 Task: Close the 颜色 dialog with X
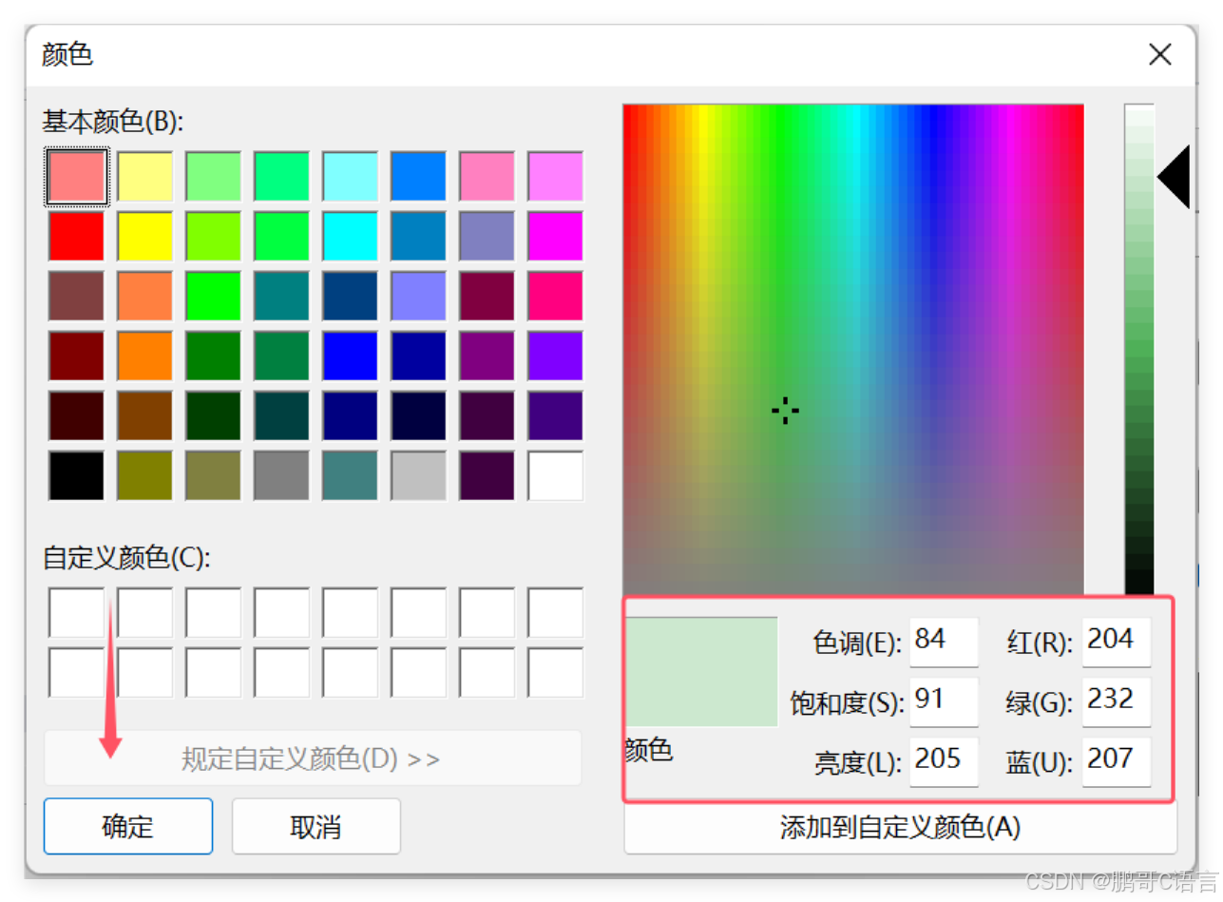click(x=1159, y=54)
